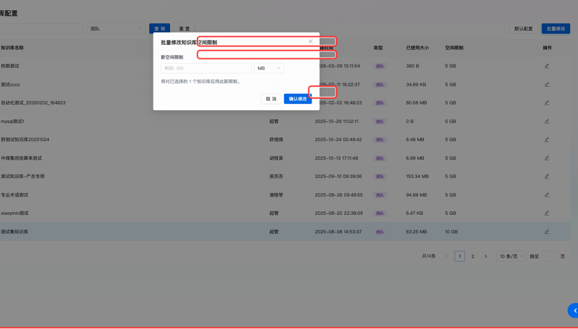Click the 确认修改 button
The image size is (578, 329).
(298, 99)
